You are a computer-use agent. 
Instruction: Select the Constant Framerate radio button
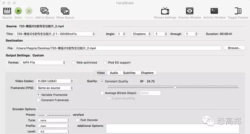click(x=38, y=100)
